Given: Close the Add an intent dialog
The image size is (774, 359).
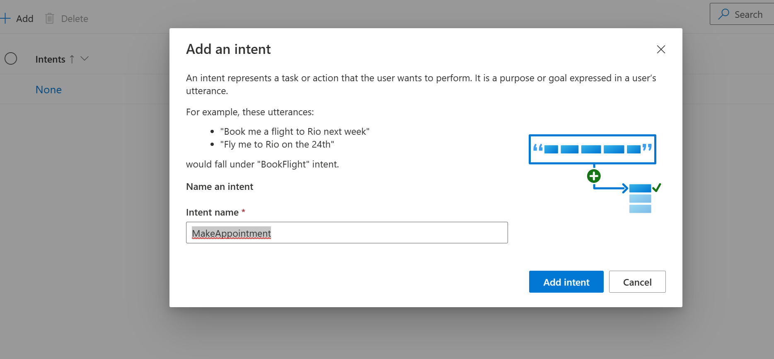Looking at the screenshot, I should [x=661, y=49].
